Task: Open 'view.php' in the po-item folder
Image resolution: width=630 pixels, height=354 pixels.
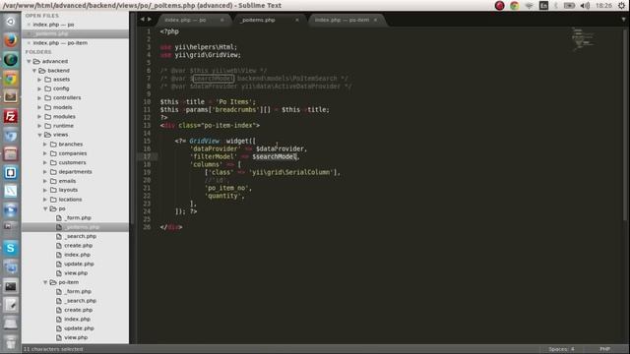Action: tap(76, 337)
